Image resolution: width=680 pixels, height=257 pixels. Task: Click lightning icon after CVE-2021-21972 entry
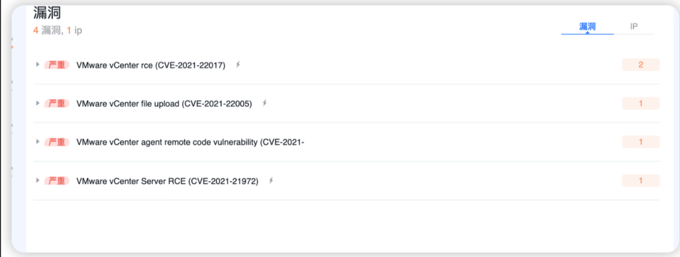tap(271, 181)
